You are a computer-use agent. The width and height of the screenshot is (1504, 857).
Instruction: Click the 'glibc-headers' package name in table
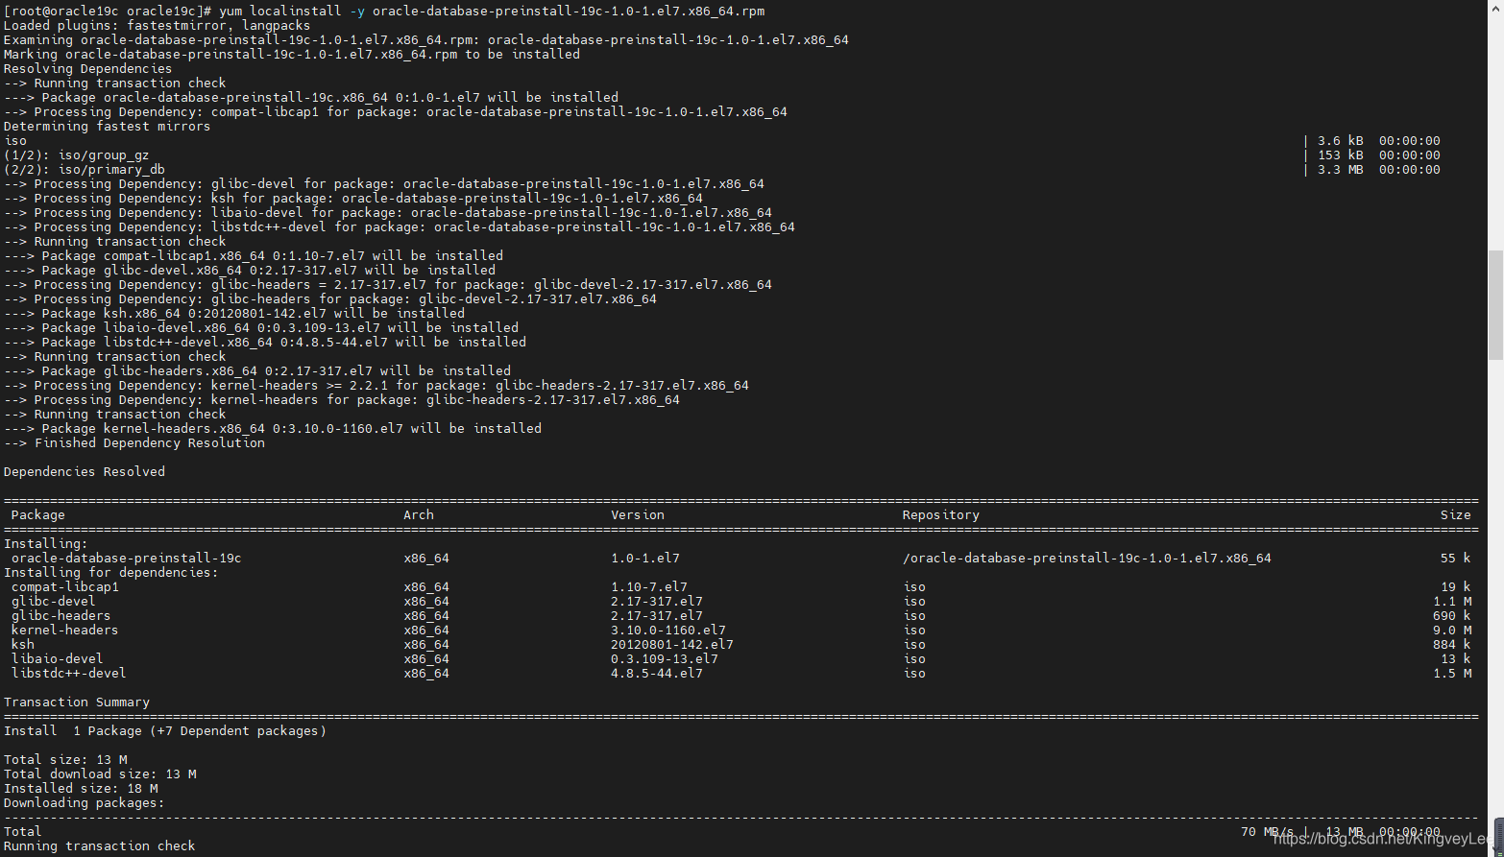[61, 615]
